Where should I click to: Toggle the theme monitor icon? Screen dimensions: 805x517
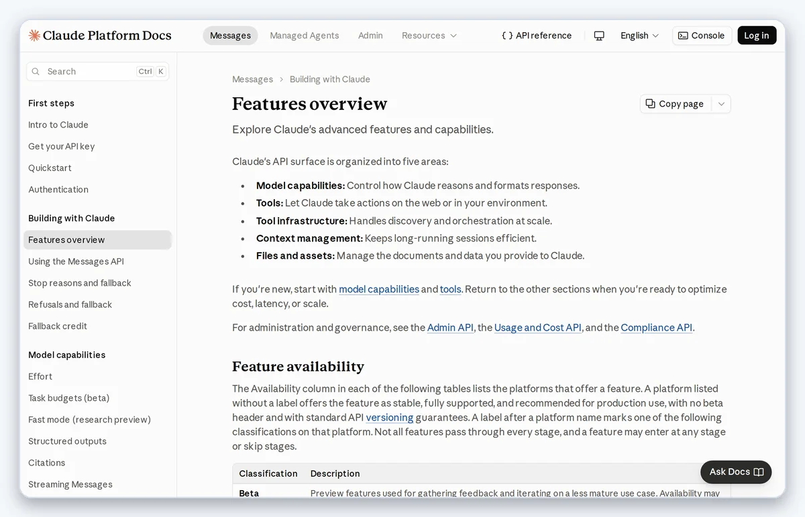pyautogui.click(x=599, y=36)
